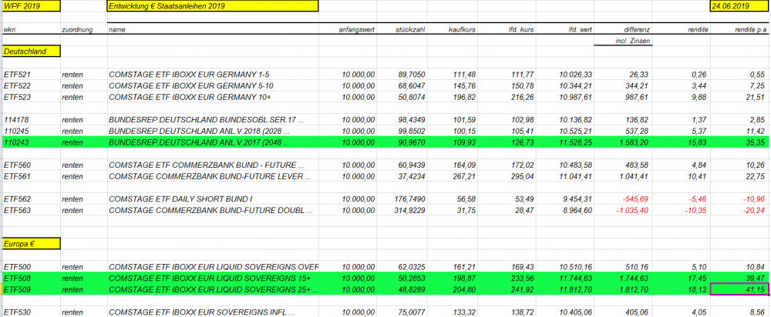Click the 'stückzahl' column header
This screenshot has width=771, height=317.
pyautogui.click(x=411, y=29)
